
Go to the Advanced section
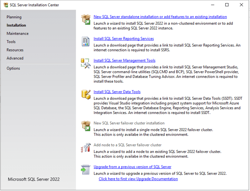point(15,58)
